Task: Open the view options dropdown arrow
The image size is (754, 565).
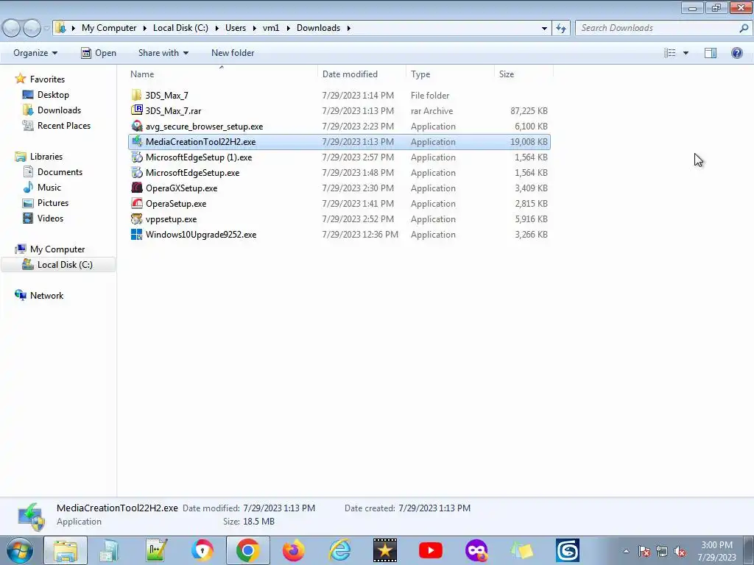Action: coord(686,53)
